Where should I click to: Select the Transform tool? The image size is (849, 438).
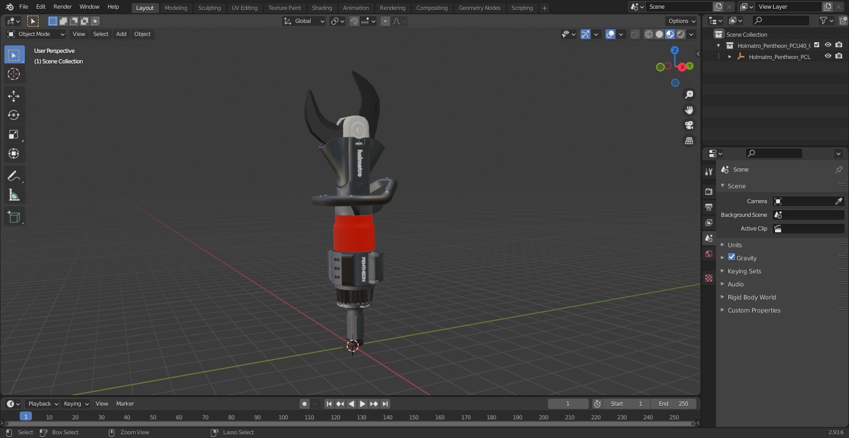click(x=14, y=153)
